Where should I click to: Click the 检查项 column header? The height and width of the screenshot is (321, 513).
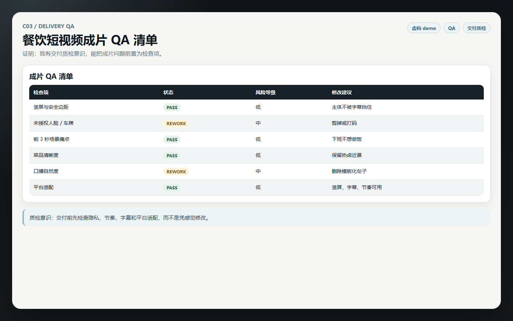(x=41, y=92)
